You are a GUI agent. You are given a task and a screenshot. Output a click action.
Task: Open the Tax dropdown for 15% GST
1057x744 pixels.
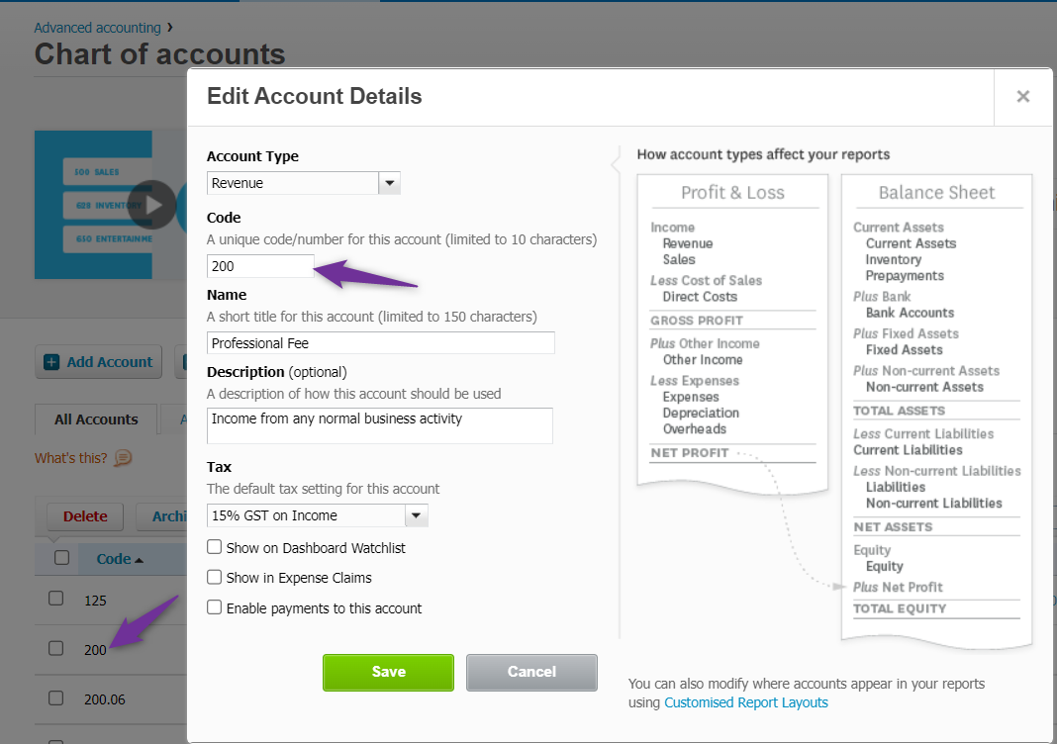pos(416,515)
